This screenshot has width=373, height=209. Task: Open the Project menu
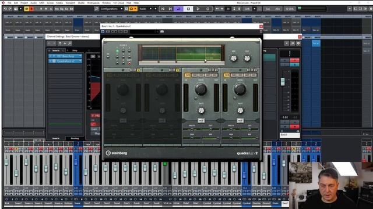(x=24, y=2)
